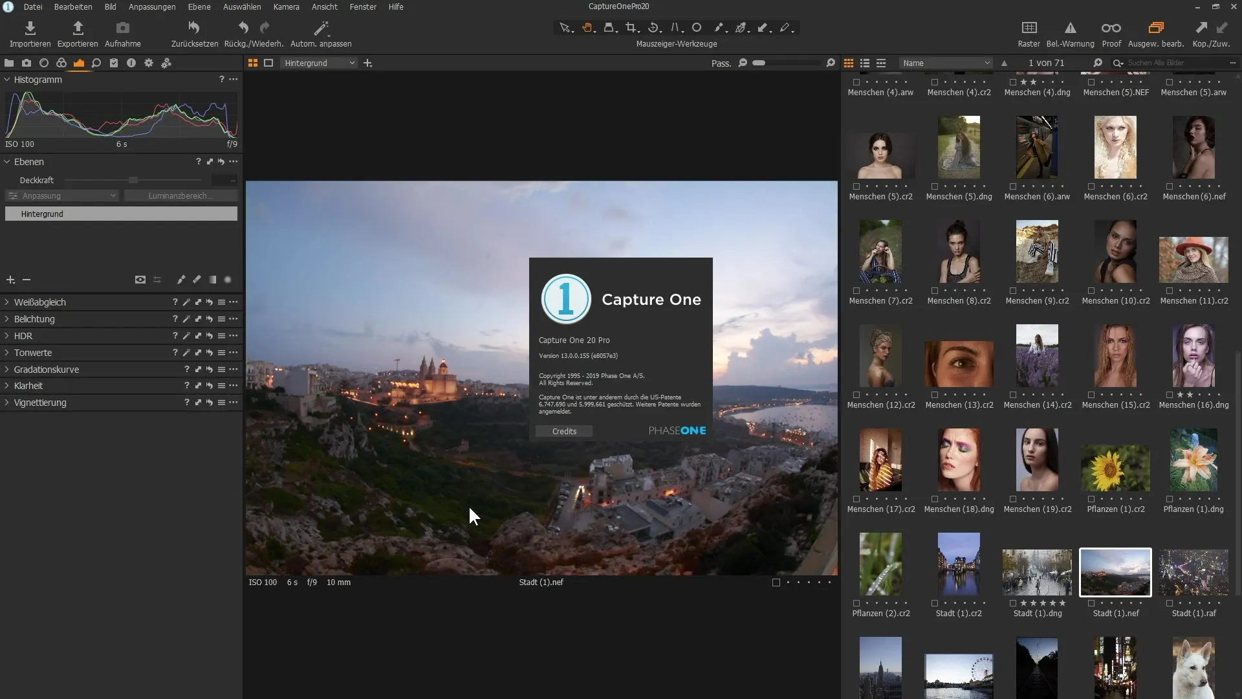The width and height of the screenshot is (1242, 699).
Task: Click the Suchen Alle Bilder search field
Action: pyautogui.click(x=1174, y=63)
